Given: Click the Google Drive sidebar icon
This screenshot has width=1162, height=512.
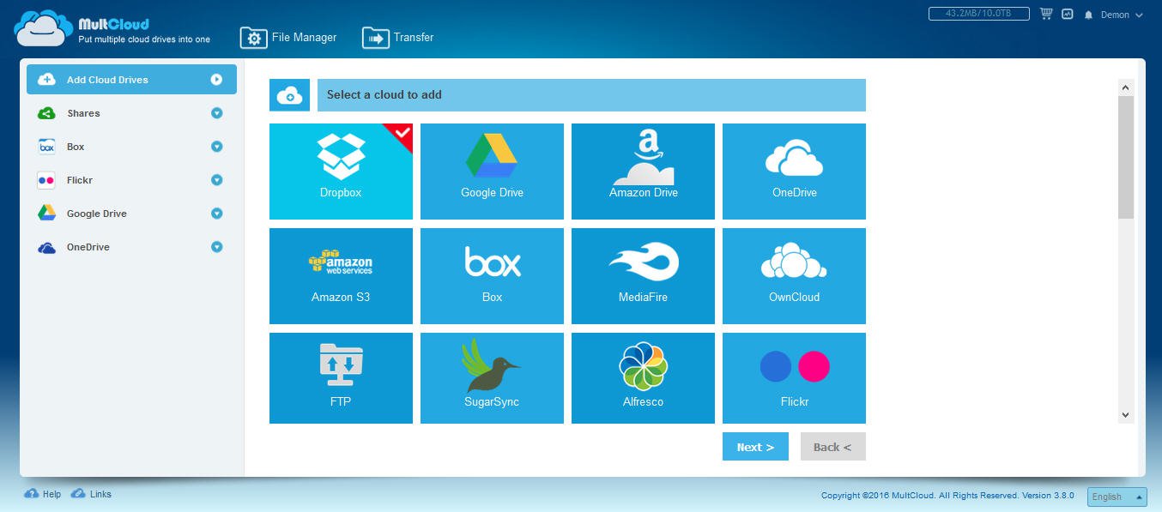Looking at the screenshot, I should pos(46,214).
